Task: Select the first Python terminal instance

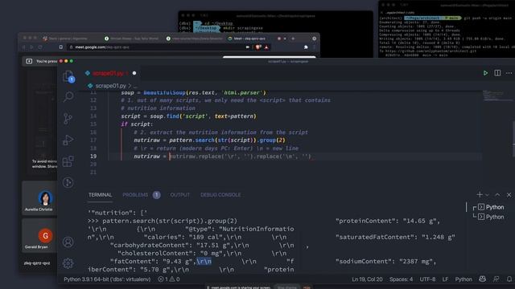Action: (x=491, y=207)
